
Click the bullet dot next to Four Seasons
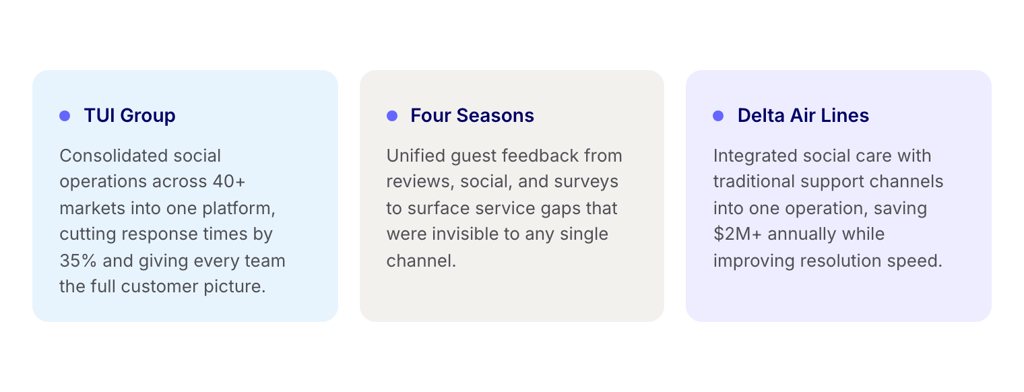391,116
